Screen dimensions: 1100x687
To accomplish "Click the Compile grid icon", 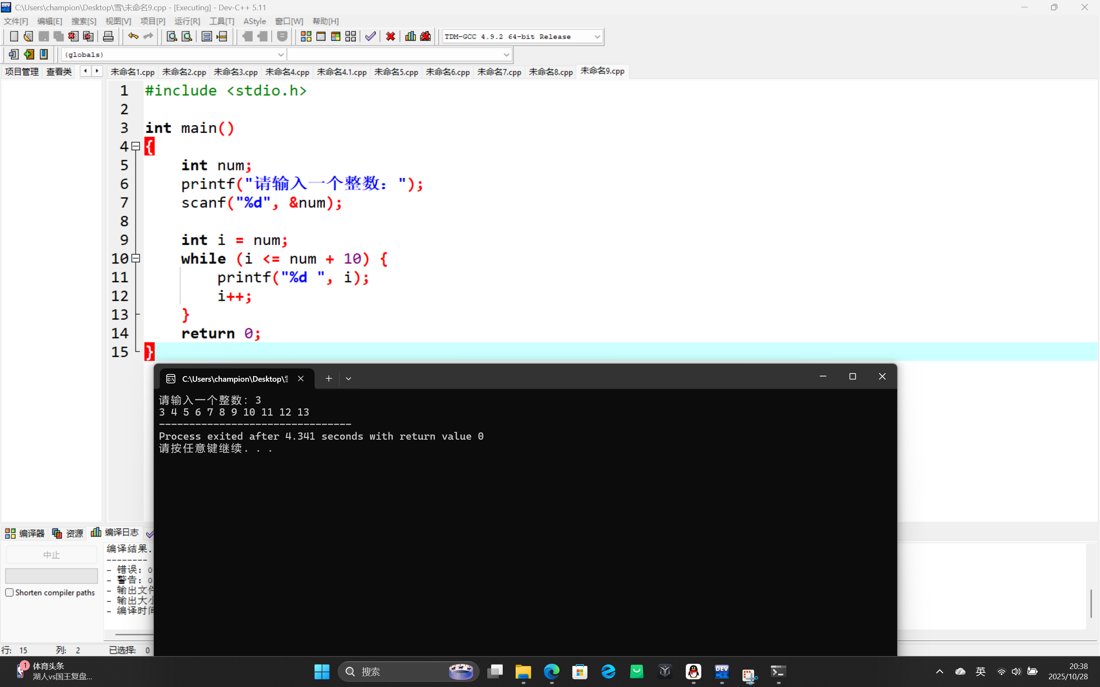I will [x=306, y=36].
